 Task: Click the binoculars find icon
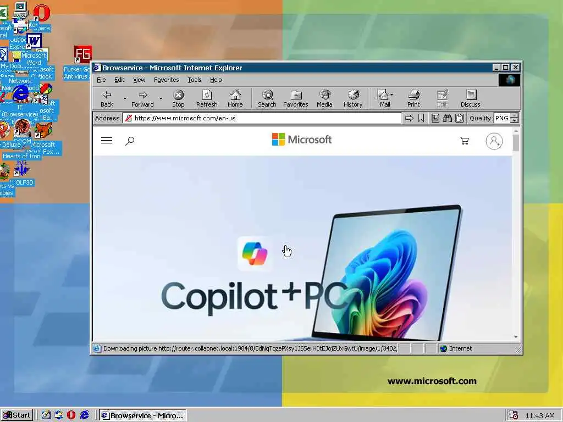(x=448, y=118)
